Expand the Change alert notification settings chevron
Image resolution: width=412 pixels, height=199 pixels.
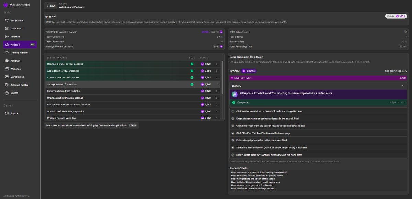coord(217,98)
